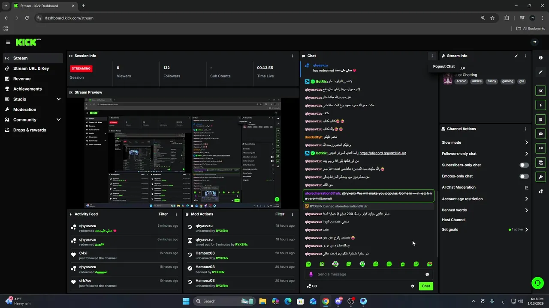Open Session Info panel options menu

tap(293, 56)
